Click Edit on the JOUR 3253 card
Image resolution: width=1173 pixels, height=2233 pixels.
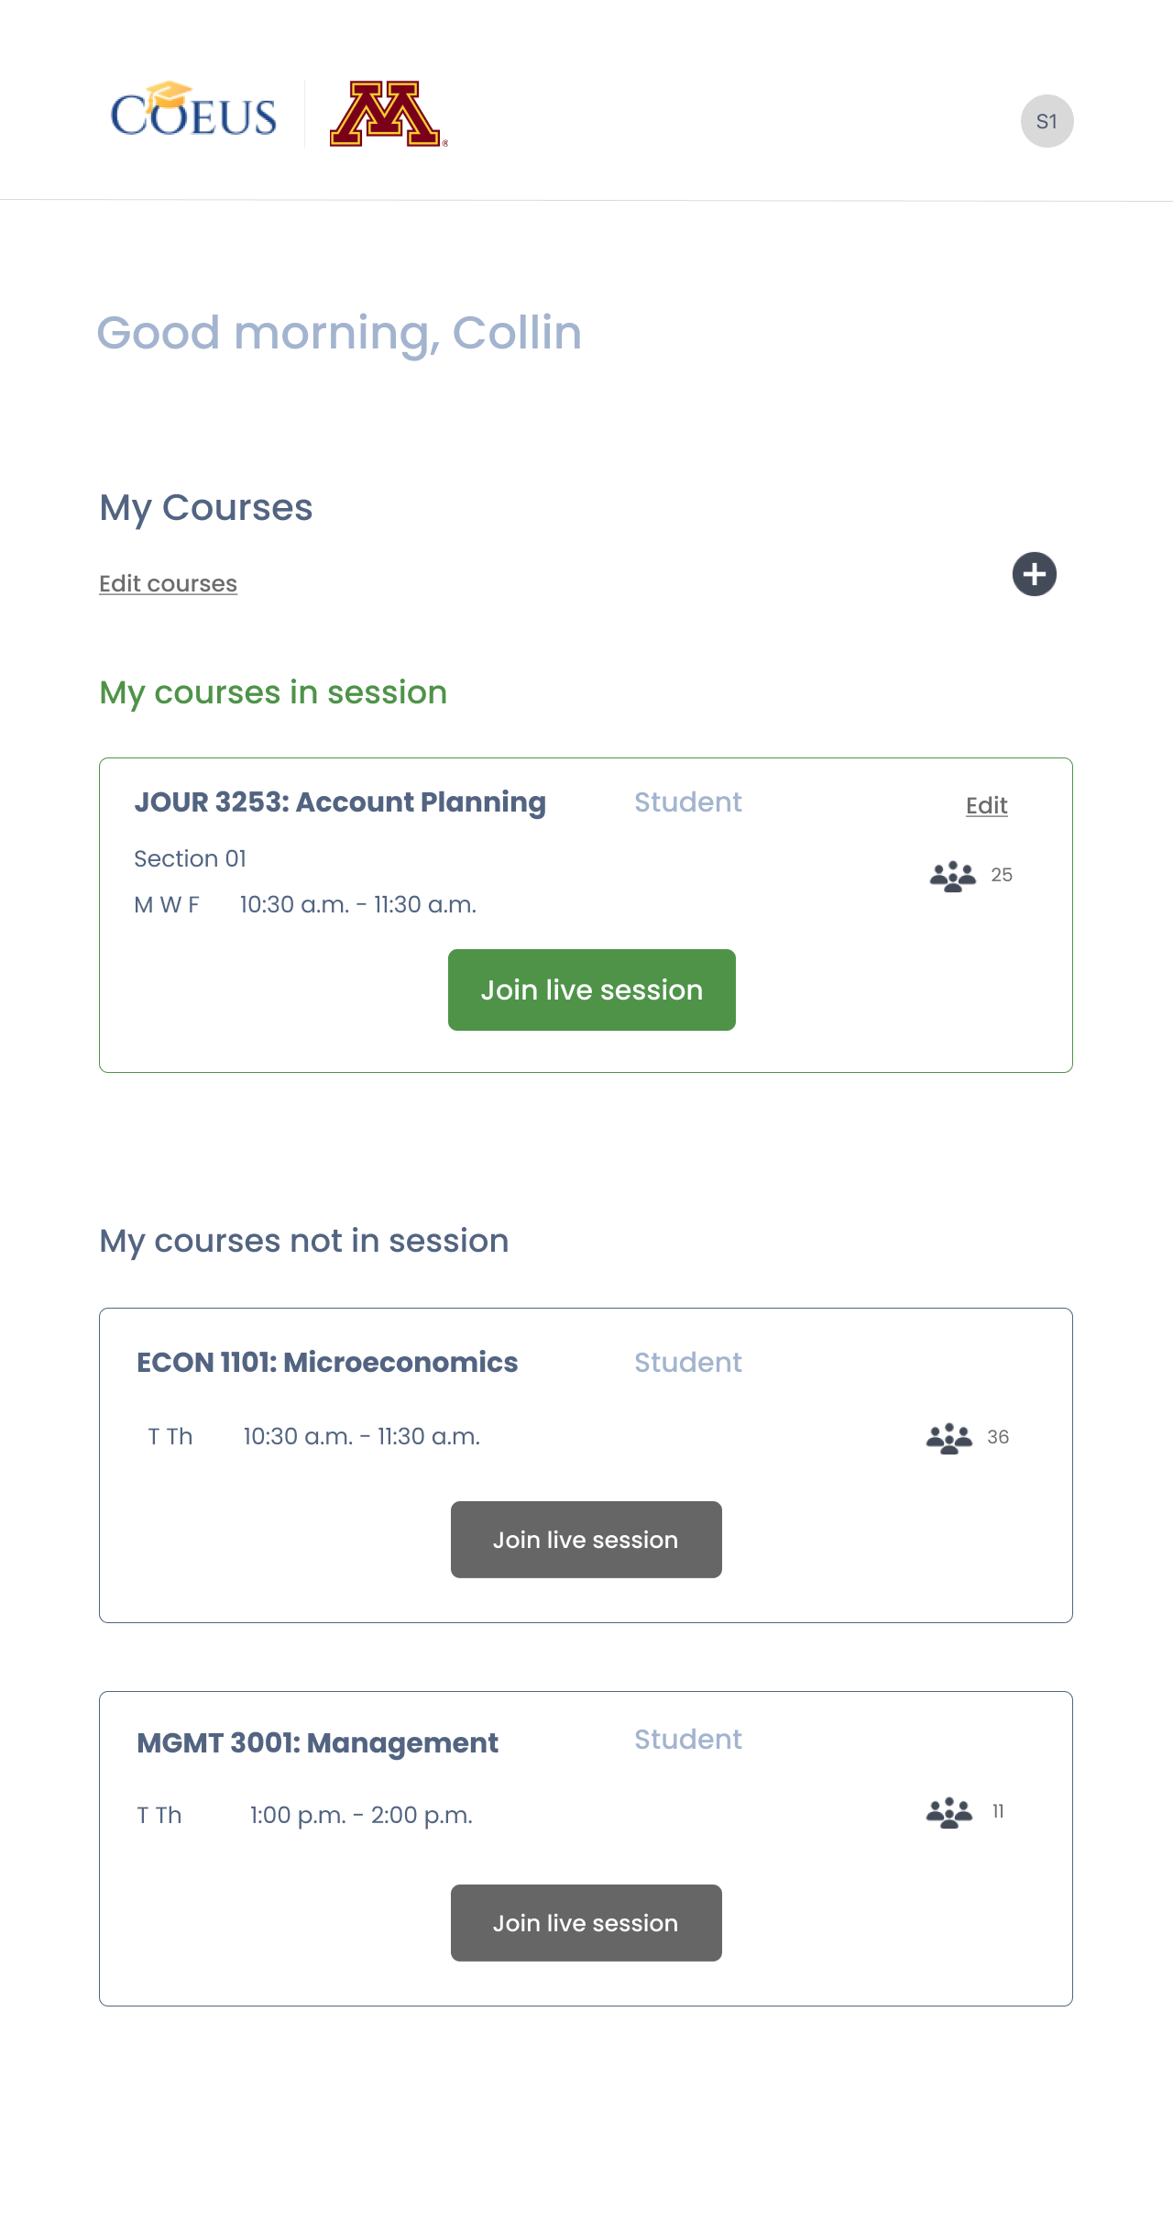click(x=986, y=805)
